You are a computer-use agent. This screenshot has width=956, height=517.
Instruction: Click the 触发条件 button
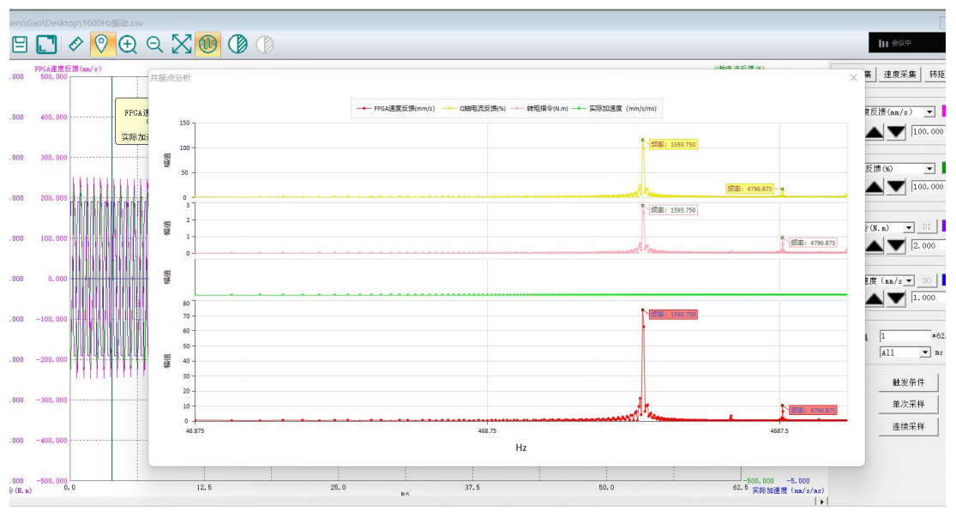(908, 382)
